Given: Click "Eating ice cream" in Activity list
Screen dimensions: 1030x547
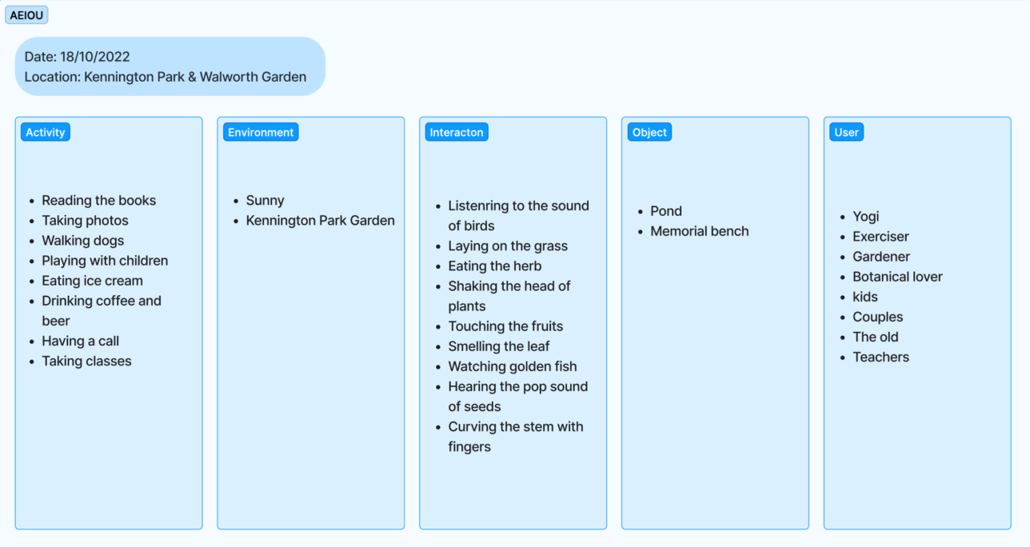Looking at the screenshot, I should pyautogui.click(x=92, y=281).
